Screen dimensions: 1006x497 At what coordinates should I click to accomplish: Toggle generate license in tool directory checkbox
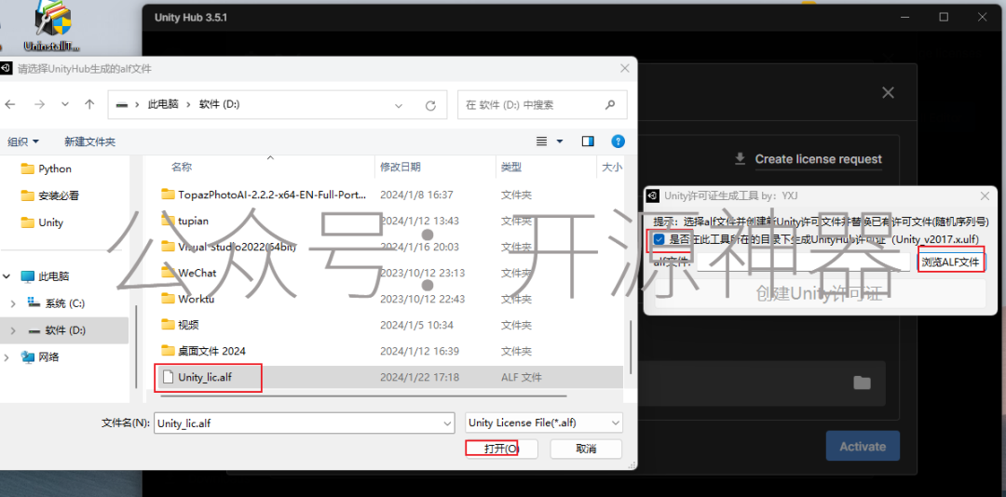point(659,239)
